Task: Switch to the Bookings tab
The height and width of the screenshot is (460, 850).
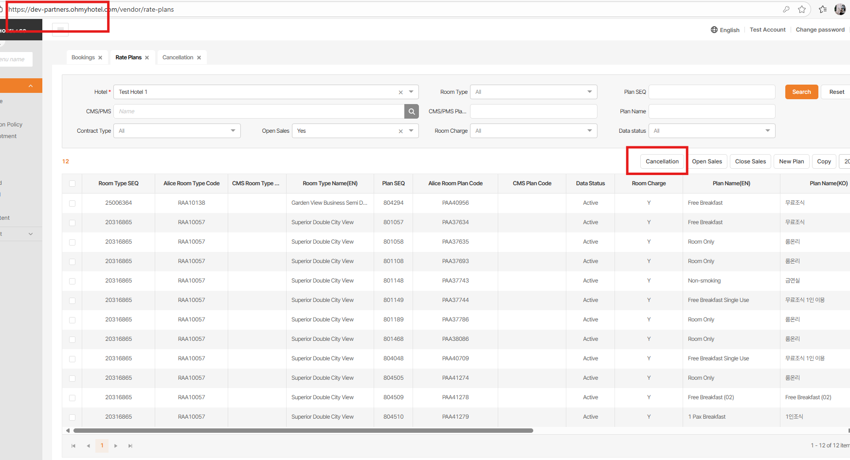Action: click(x=83, y=57)
